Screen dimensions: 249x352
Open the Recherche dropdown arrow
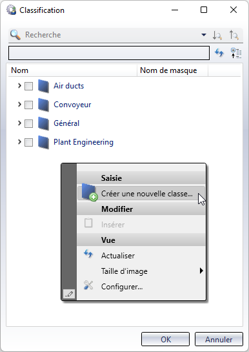pos(204,35)
